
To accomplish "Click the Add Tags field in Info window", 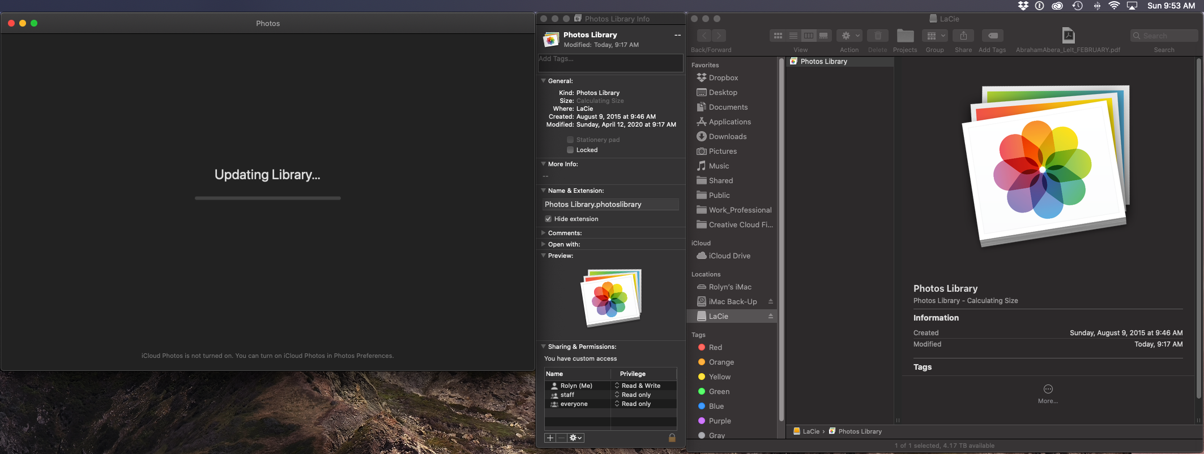I will pos(610,63).
